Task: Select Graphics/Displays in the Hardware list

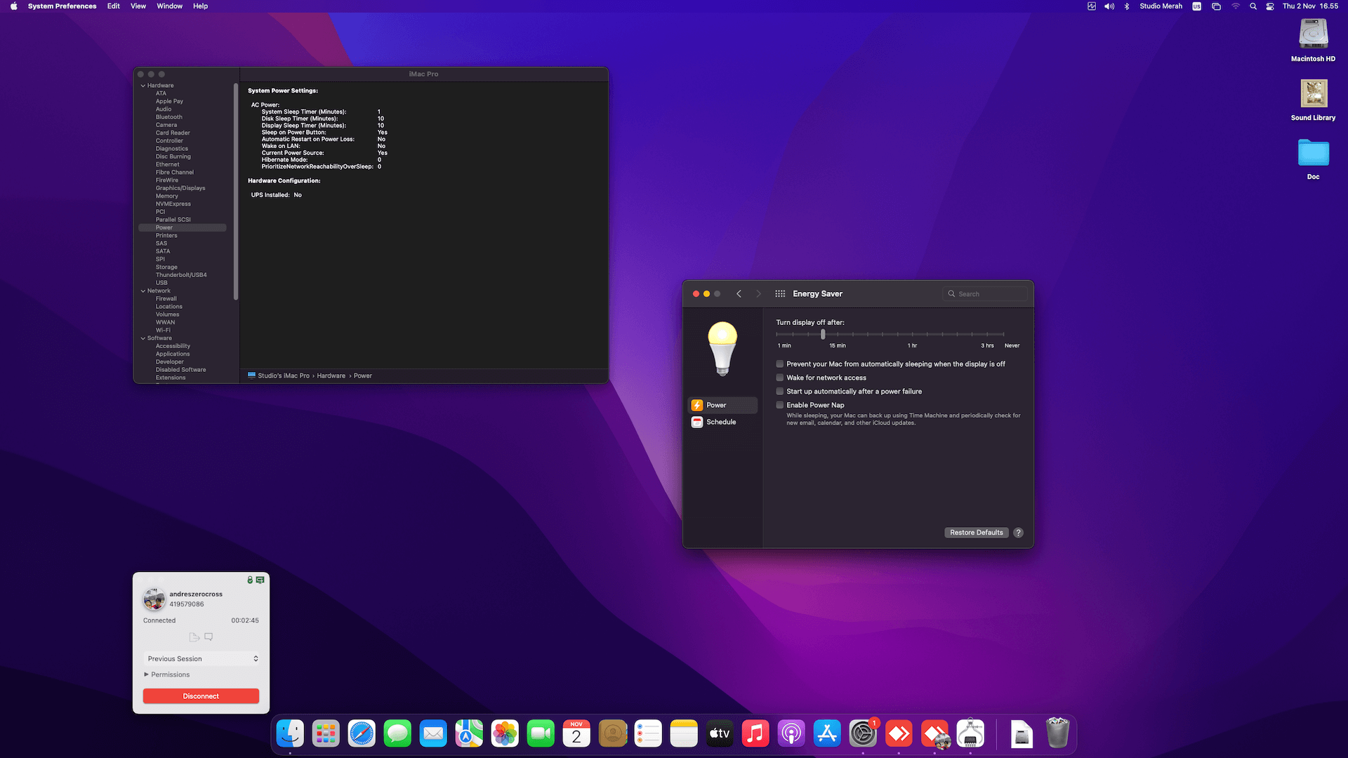Action: 180,188
